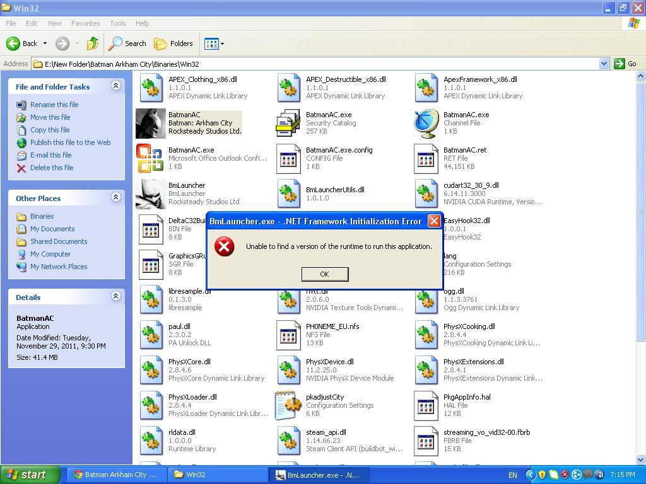Click Delete this file link

(52, 168)
